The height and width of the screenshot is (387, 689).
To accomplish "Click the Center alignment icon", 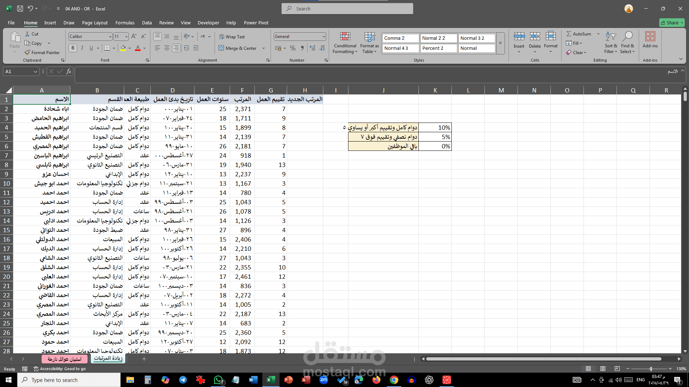I will point(167,48).
